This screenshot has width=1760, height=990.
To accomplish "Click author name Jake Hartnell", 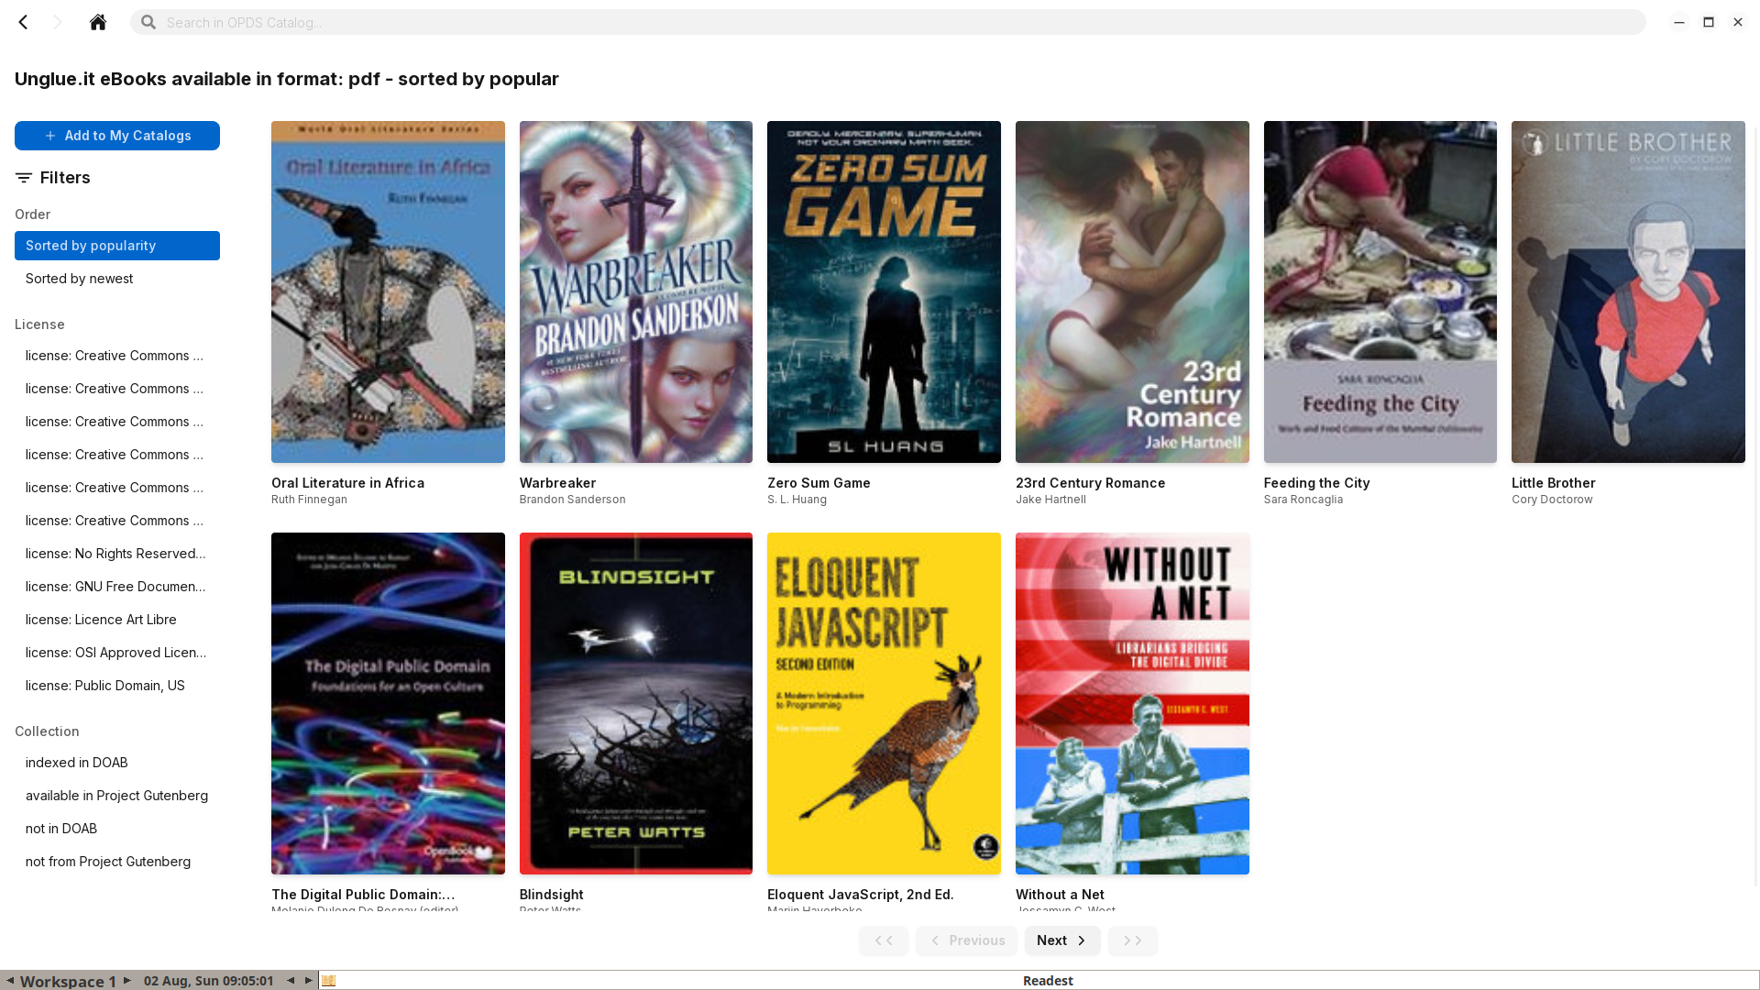I will click(x=1050, y=500).
